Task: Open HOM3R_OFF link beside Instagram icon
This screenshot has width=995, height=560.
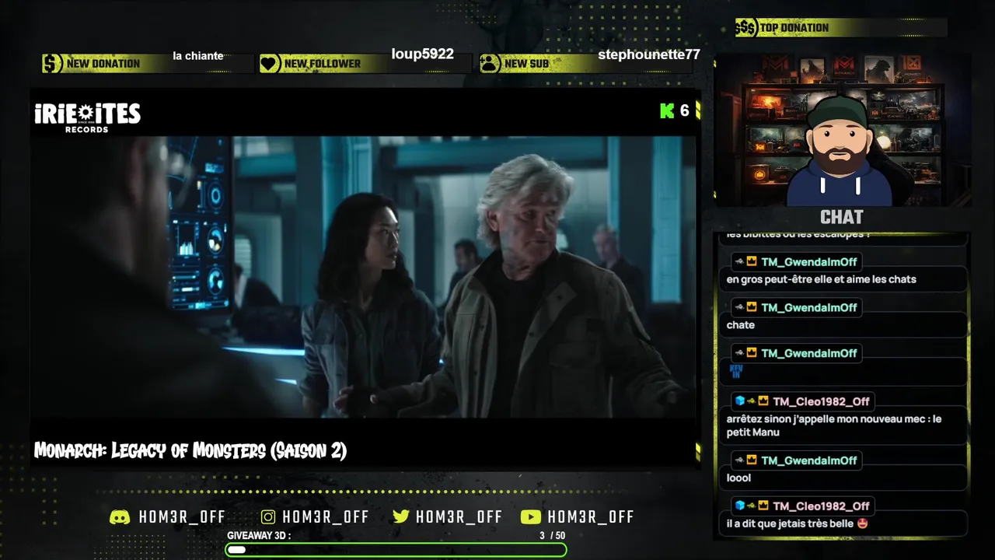Action: coord(326,517)
